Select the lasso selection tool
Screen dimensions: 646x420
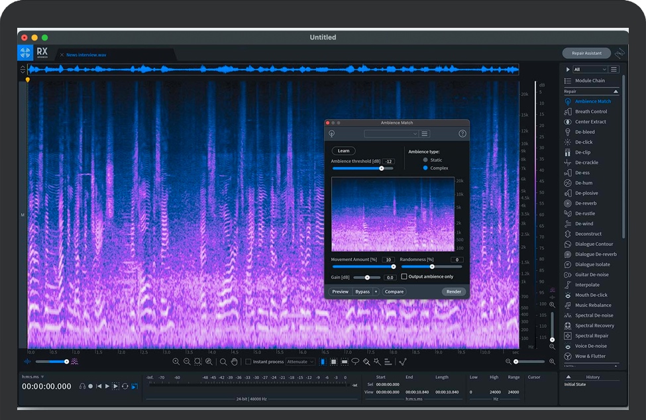click(x=355, y=362)
